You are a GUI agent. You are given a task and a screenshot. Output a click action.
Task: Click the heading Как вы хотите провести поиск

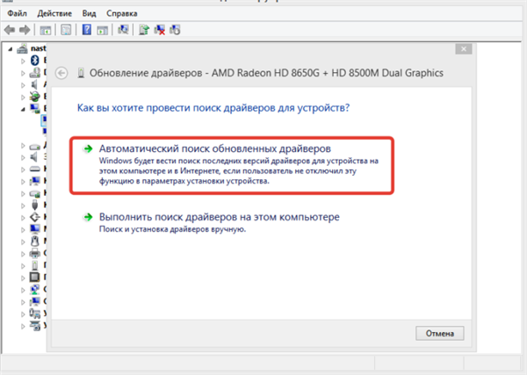213,108
